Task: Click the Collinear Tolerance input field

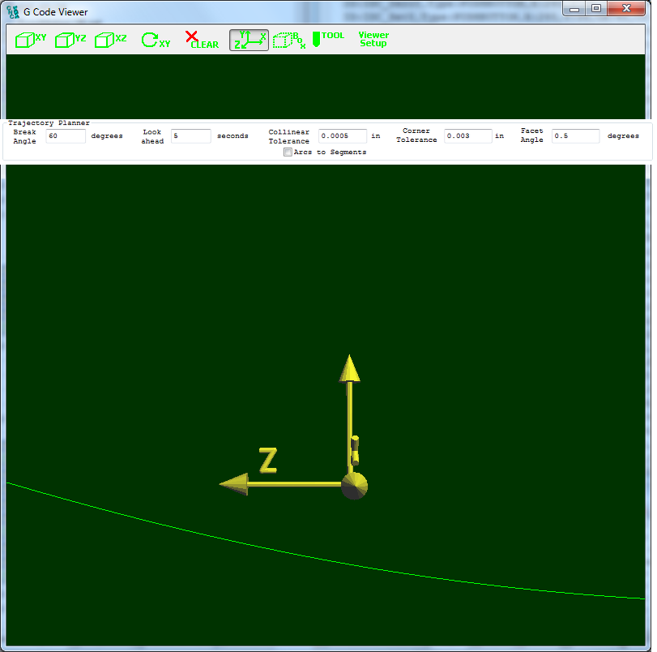Action: coord(342,136)
